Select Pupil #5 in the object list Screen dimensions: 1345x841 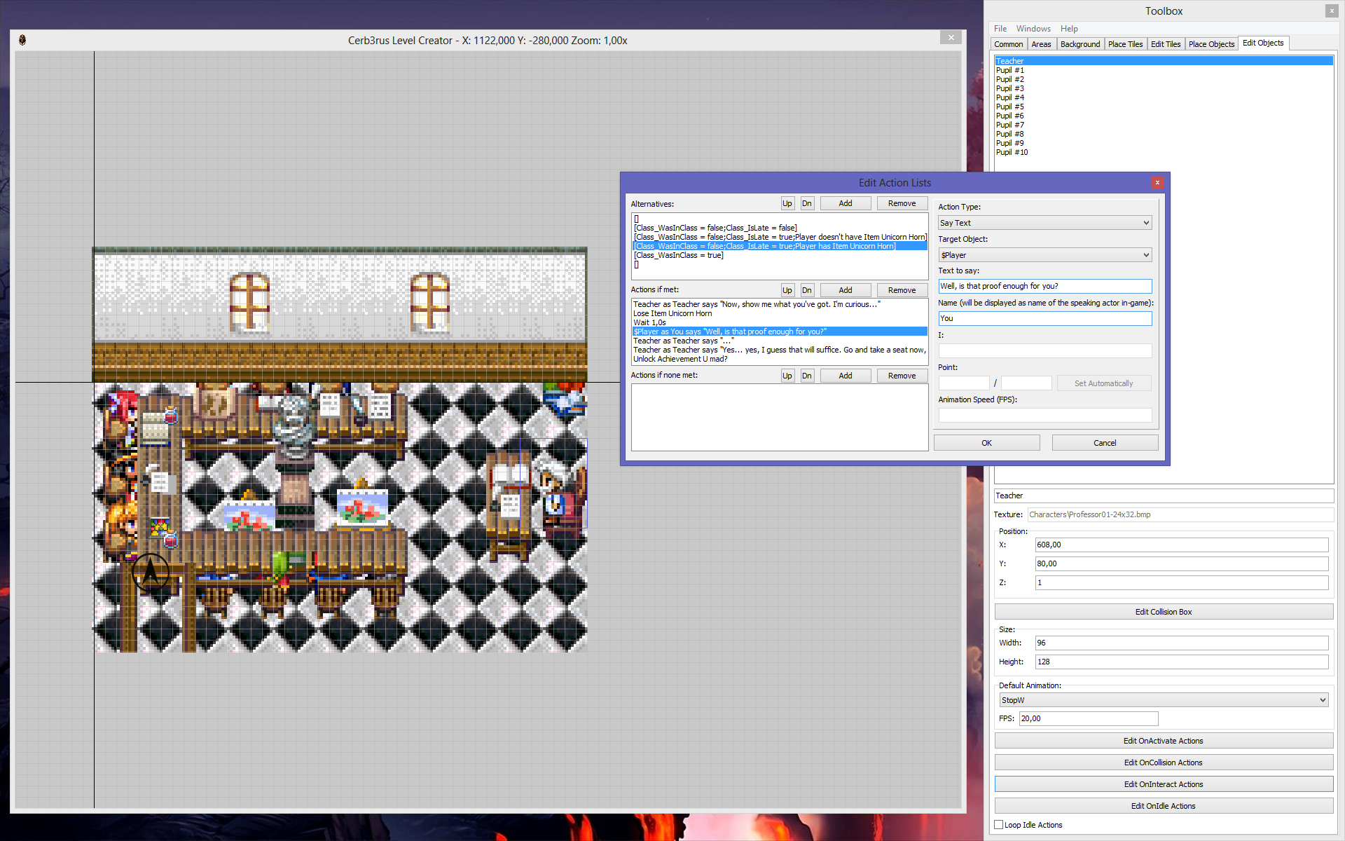point(1009,107)
